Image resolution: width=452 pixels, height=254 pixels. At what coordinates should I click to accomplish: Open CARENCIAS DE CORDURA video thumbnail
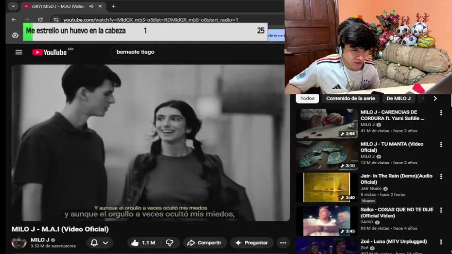(x=327, y=123)
